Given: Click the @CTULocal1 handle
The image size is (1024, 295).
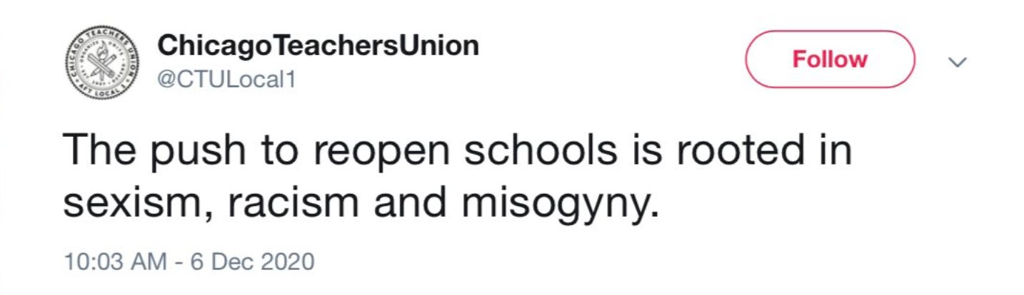Looking at the screenshot, I should [x=226, y=80].
